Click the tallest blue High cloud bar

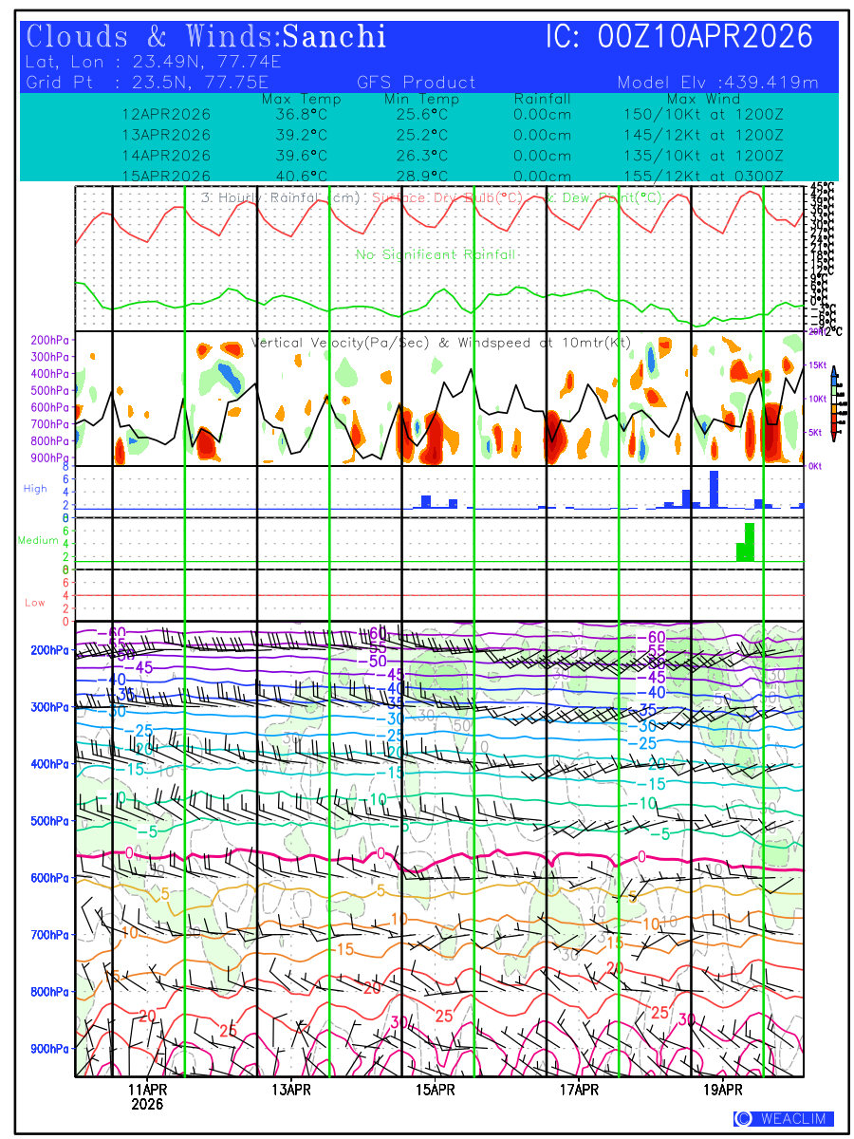pos(714,490)
